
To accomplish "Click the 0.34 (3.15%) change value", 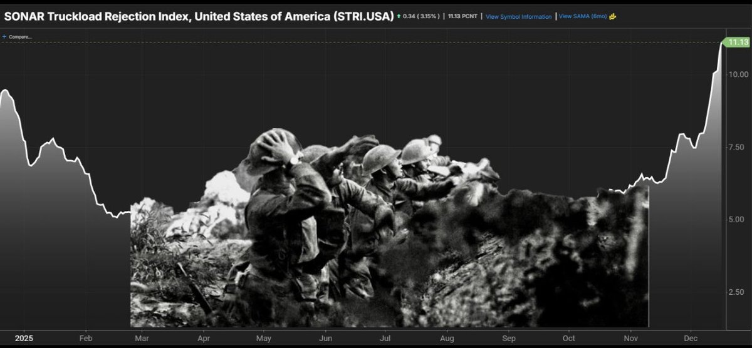I will coord(422,17).
